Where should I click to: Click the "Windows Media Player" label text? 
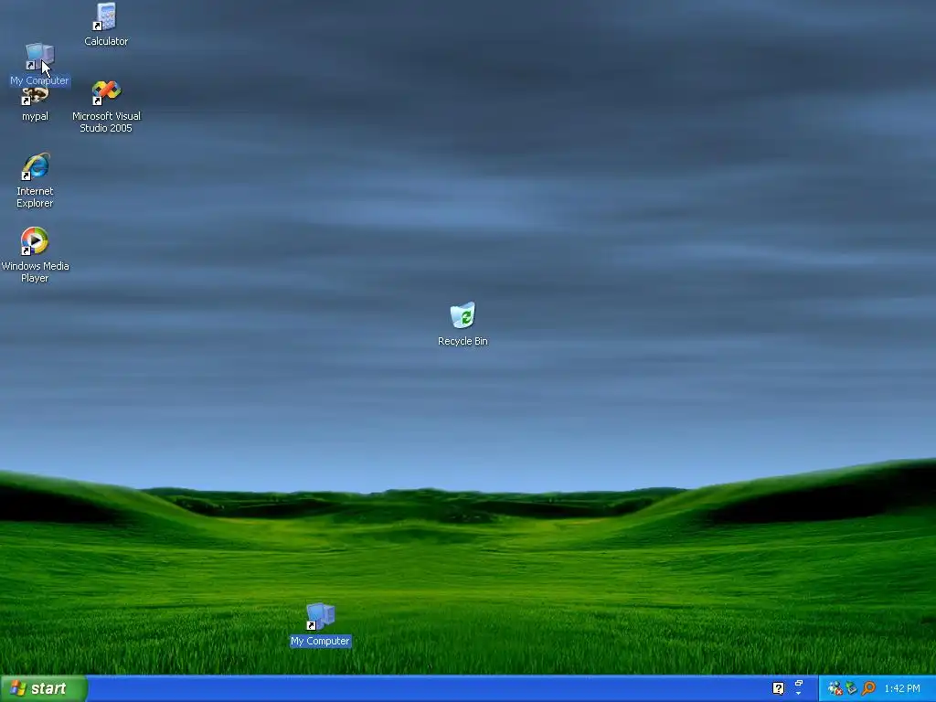pyautogui.click(x=36, y=271)
